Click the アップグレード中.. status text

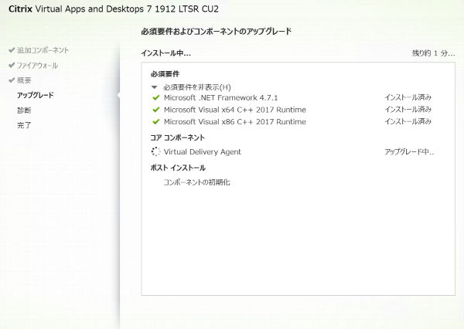point(409,152)
